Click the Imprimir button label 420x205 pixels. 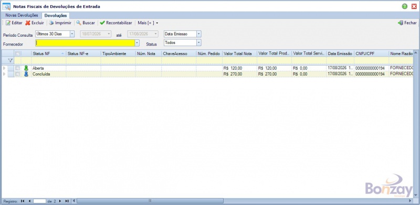(63, 23)
